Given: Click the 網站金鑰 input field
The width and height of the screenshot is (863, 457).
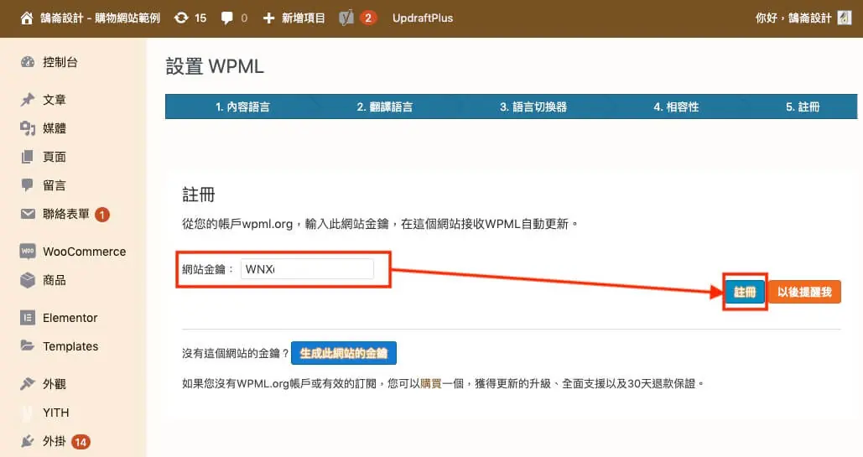Looking at the screenshot, I should point(307,269).
